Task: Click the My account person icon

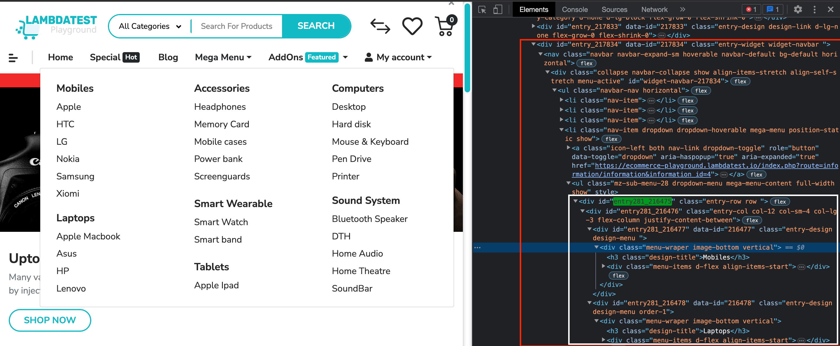Action: [368, 57]
